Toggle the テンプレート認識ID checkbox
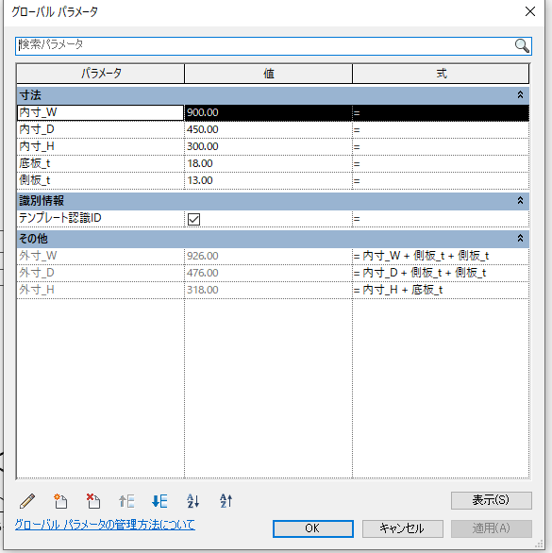 (x=194, y=219)
